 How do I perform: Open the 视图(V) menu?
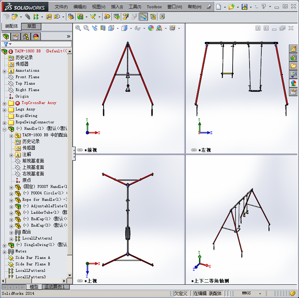tap(99, 7)
